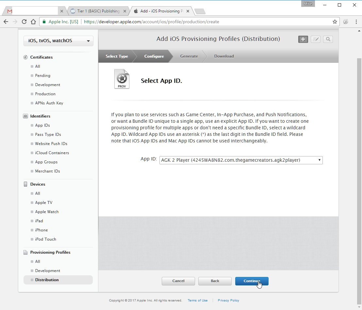Click the Continue button

pyautogui.click(x=252, y=281)
